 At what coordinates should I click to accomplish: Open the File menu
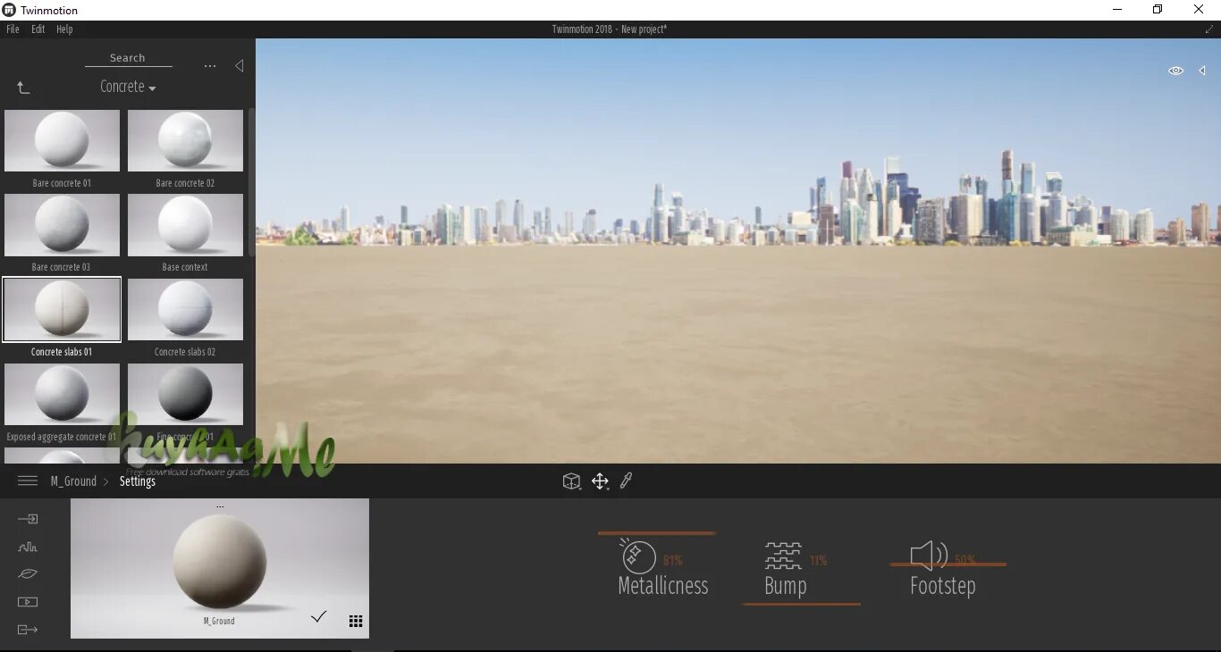point(13,29)
